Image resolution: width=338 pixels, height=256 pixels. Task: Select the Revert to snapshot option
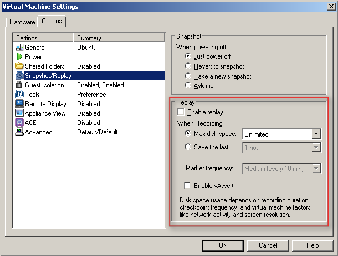[189, 66]
